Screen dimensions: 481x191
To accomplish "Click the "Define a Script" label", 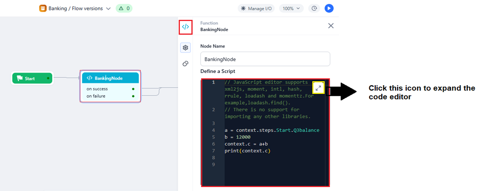I will click(x=218, y=71).
